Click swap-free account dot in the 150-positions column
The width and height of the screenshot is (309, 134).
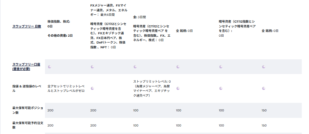click(263, 67)
